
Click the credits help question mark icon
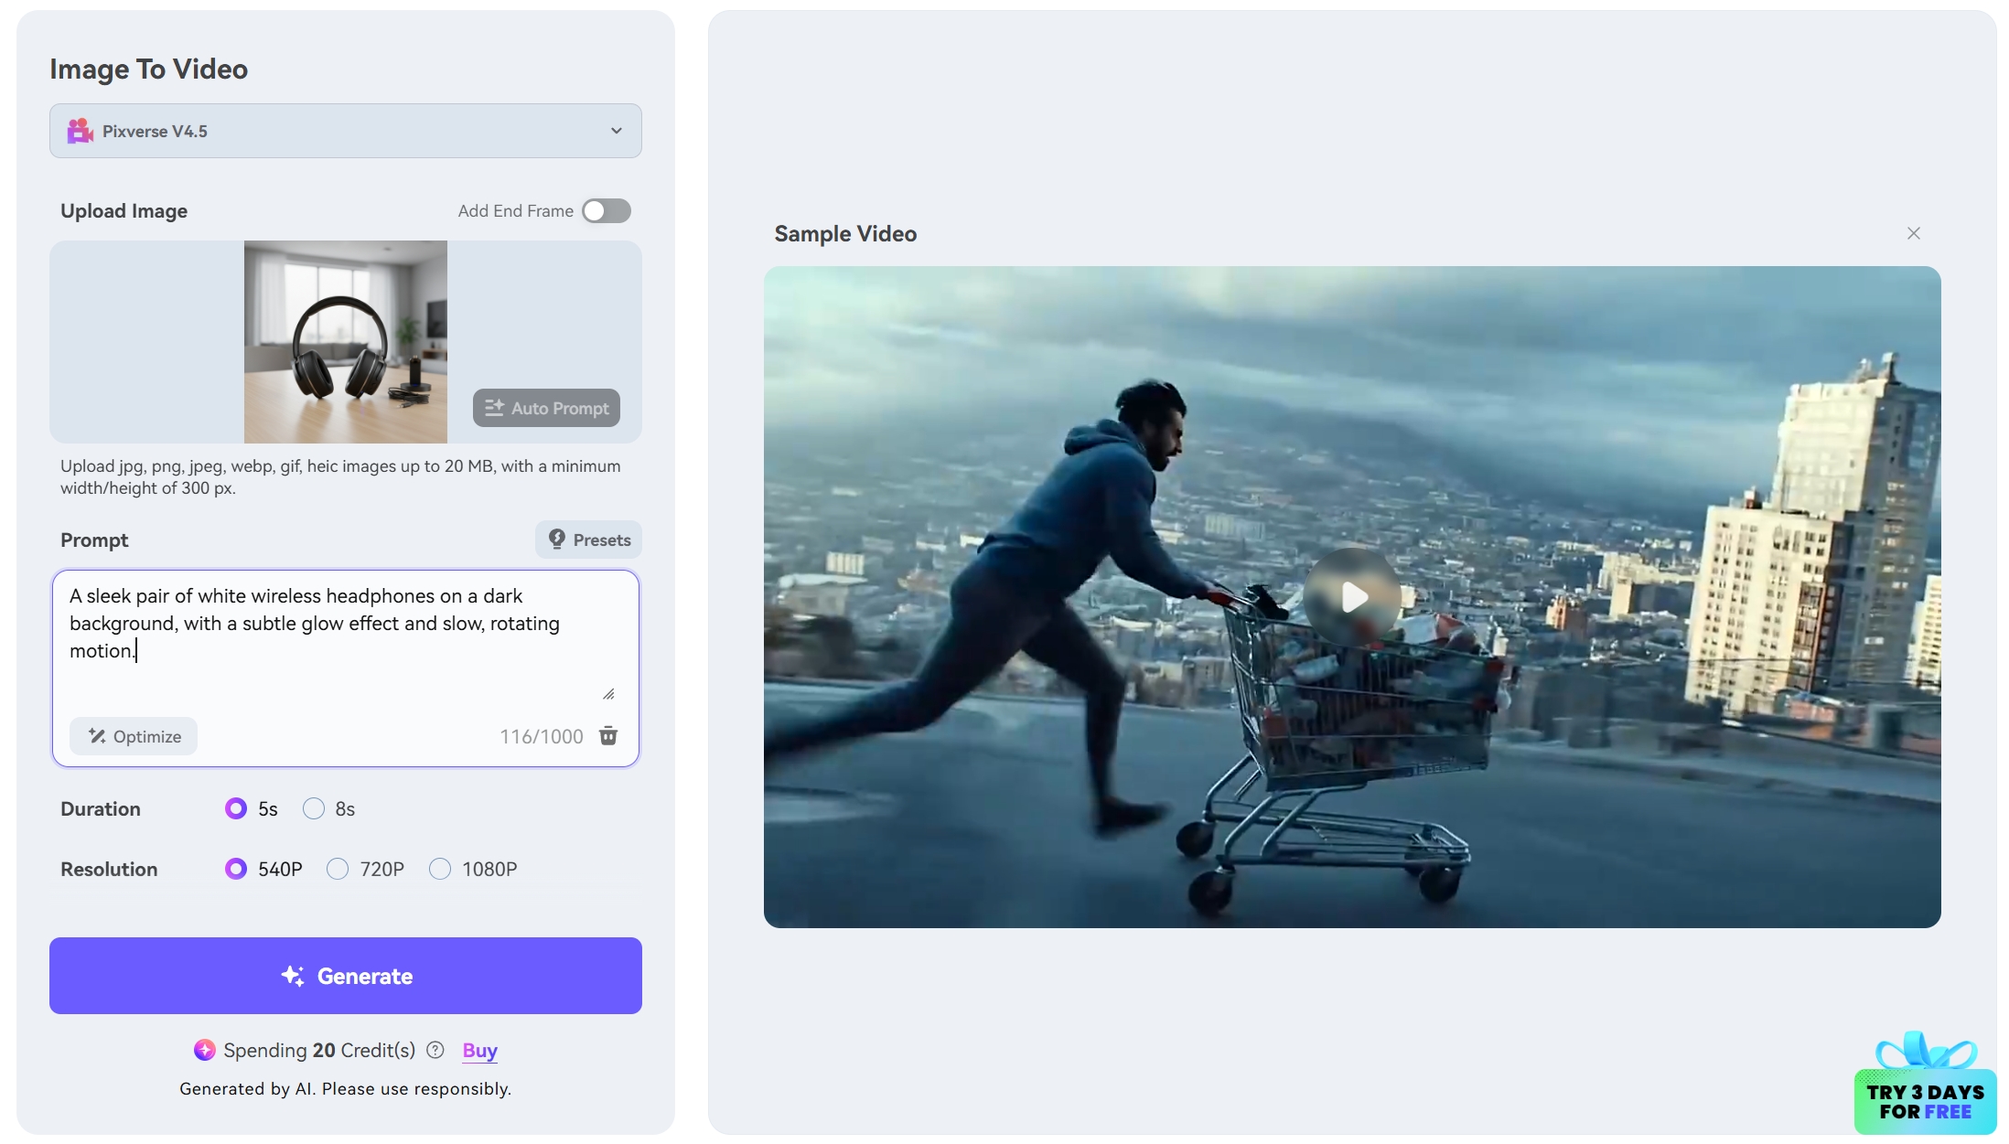coord(435,1050)
